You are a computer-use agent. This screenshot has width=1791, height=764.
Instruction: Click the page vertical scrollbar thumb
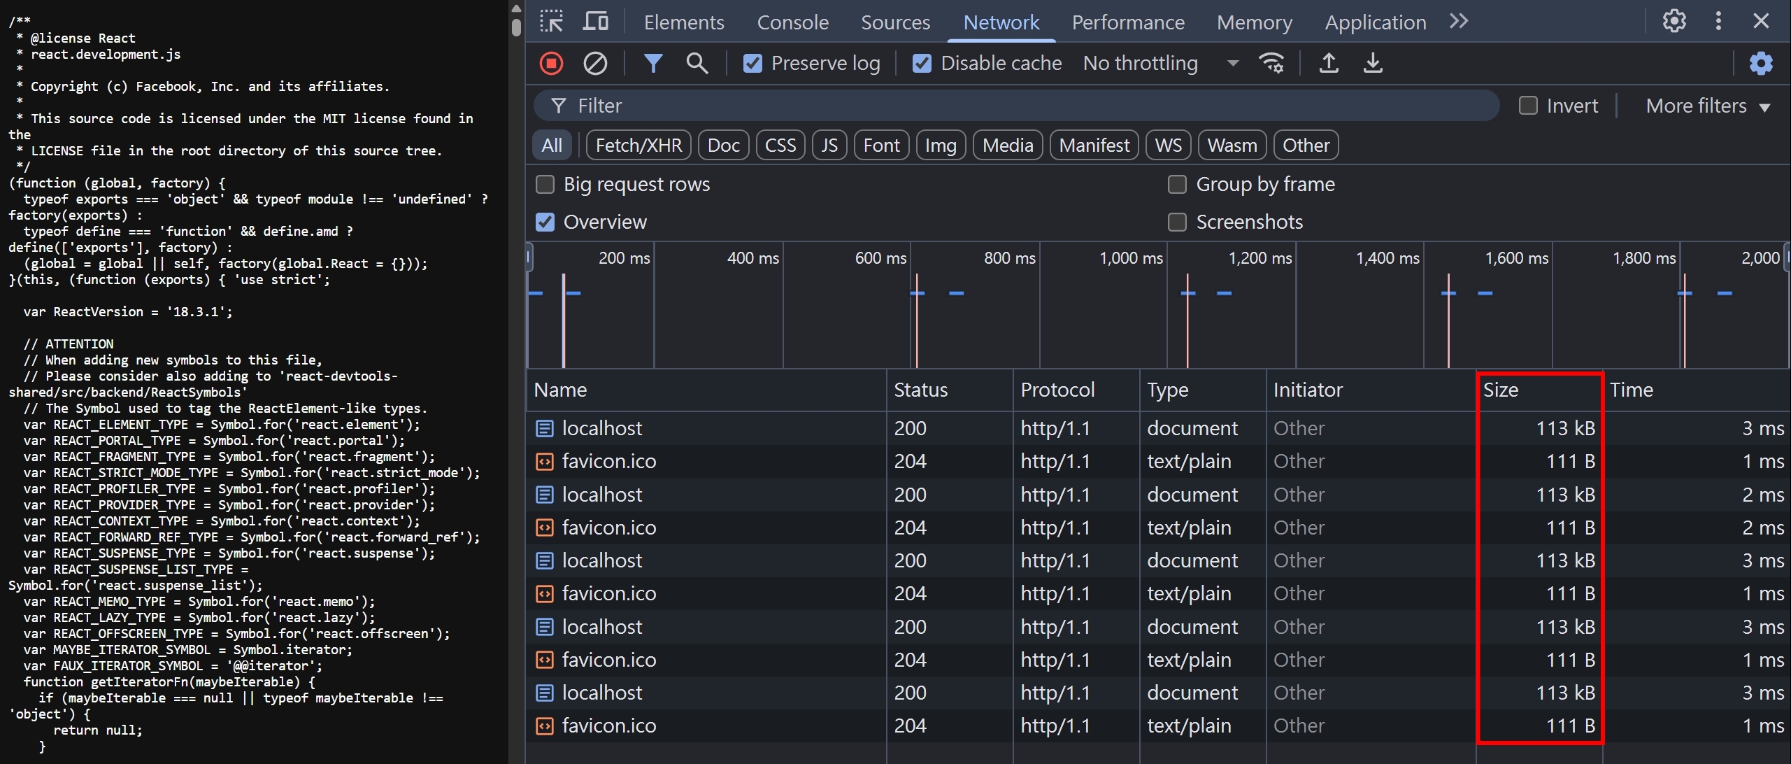[x=516, y=27]
